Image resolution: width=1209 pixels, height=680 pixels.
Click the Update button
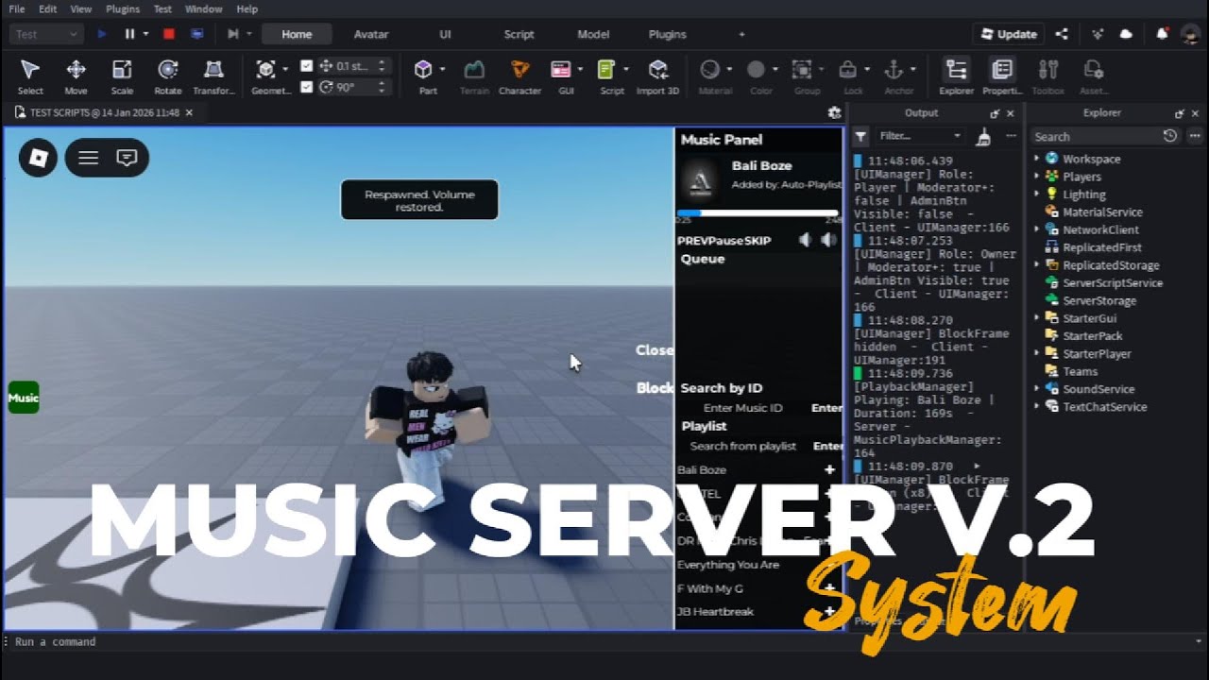1008,34
